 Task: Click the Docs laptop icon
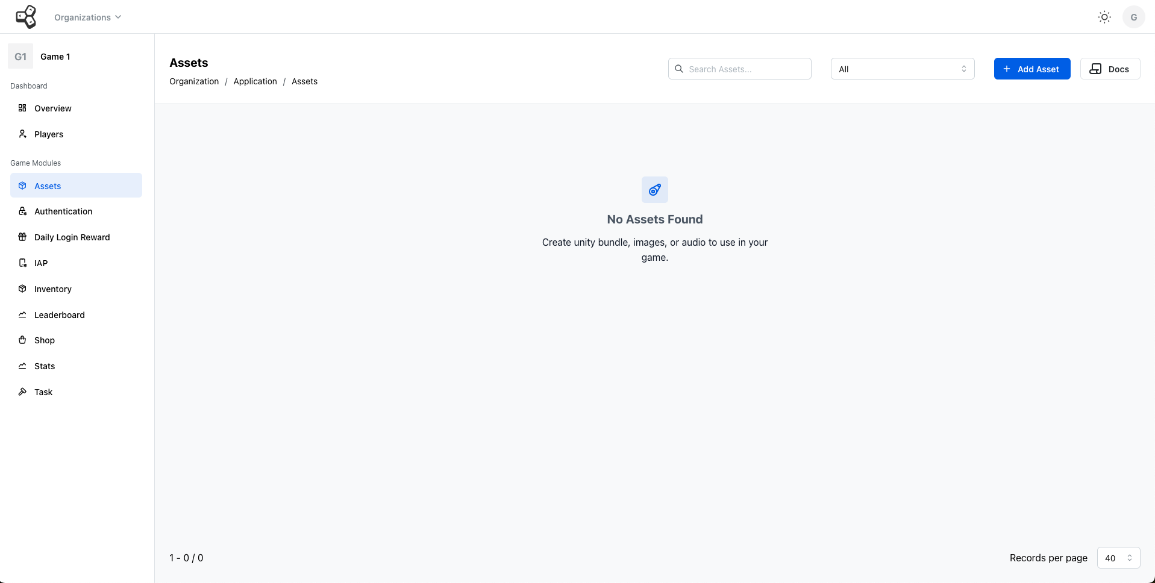(1095, 69)
